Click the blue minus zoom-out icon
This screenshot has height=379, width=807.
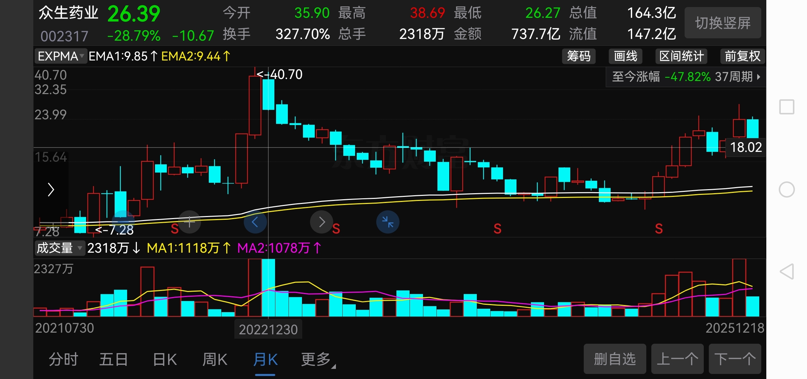tap(123, 222)
